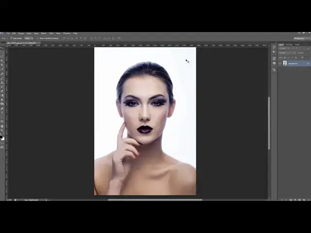Open the Auto-Select target dropdown

(28, 38)
